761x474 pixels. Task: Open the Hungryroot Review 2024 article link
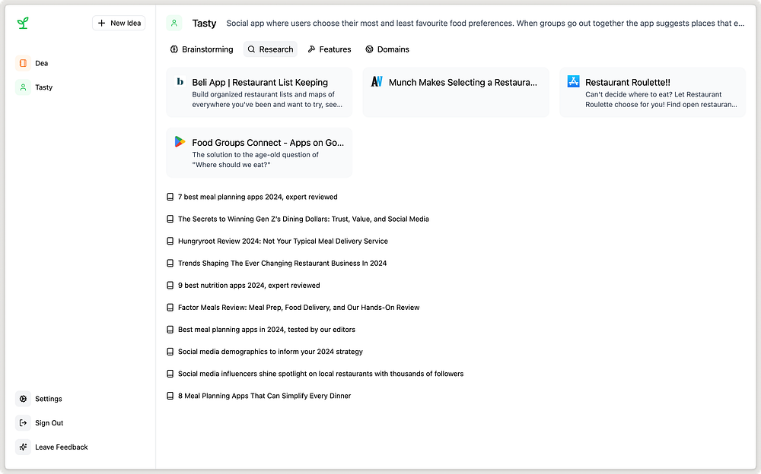(x=282, y=241)
